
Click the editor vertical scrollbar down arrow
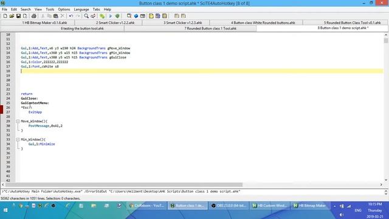[x=386, y=180]
